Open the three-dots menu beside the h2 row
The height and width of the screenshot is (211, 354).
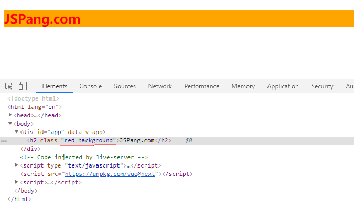click(4, 141)
